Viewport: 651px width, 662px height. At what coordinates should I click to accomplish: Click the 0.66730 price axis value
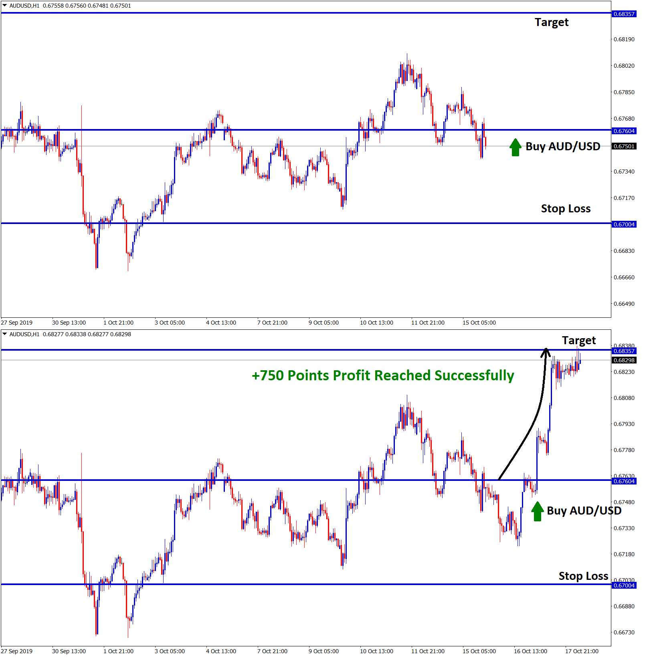(624, 632)
